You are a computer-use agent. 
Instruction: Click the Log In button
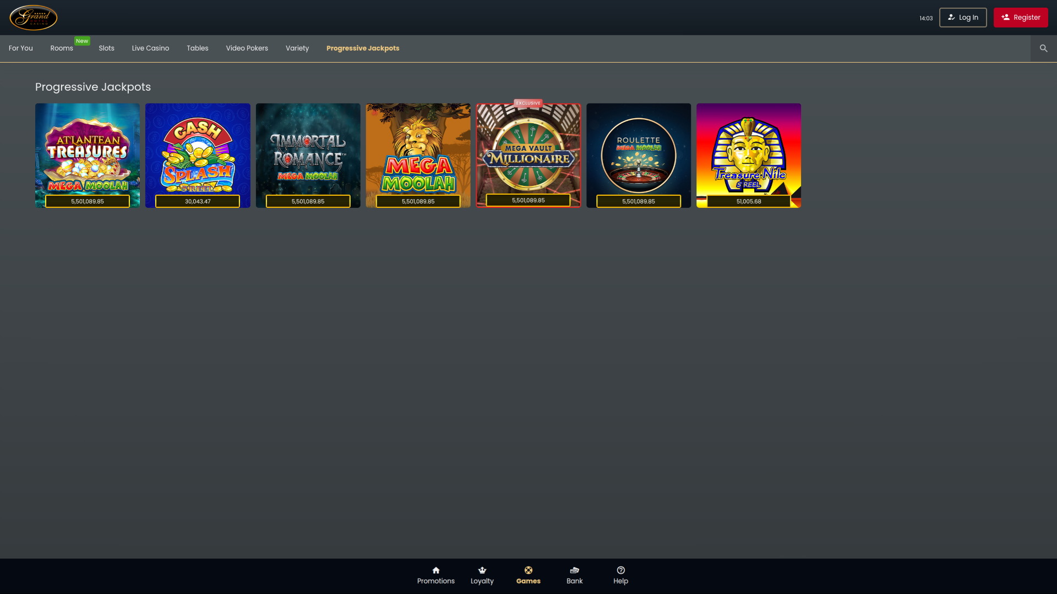pos(963,17)
